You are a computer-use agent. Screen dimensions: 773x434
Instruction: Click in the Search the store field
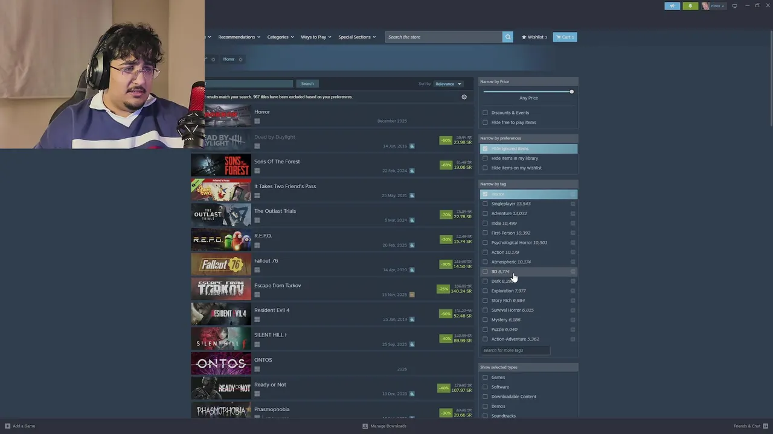click(444, 37)
